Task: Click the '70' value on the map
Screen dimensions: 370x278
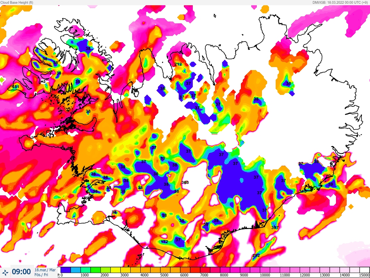Action: 162,158
